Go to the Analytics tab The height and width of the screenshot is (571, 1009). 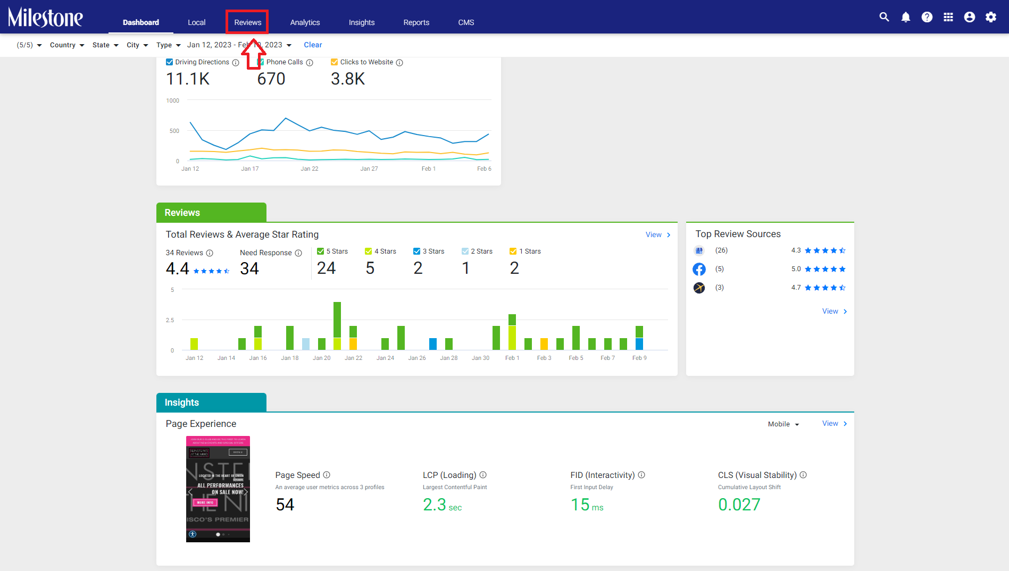coord(305,22)
